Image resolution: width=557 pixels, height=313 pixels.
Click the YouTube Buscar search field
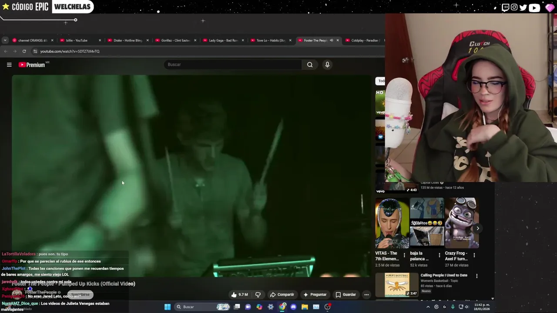coord(233,65)
